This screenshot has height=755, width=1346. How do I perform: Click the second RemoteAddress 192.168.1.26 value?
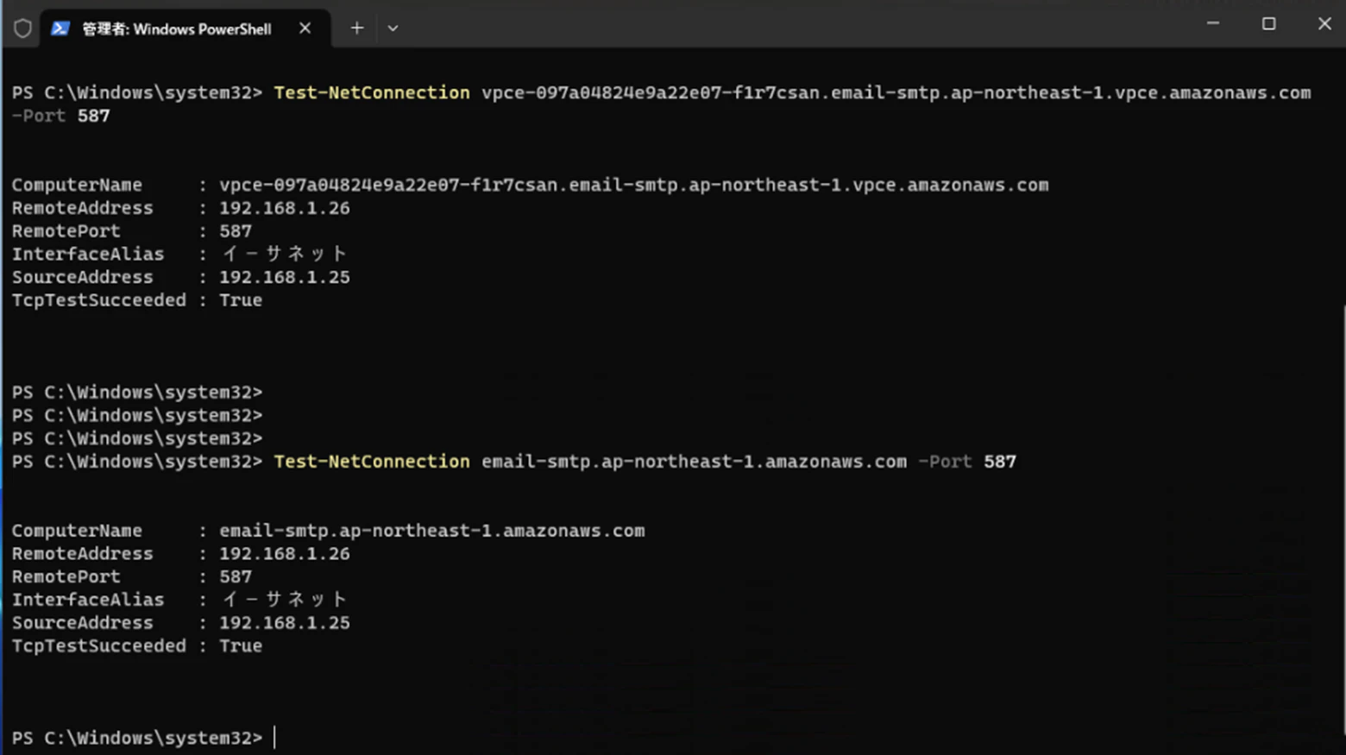[285, 554]
